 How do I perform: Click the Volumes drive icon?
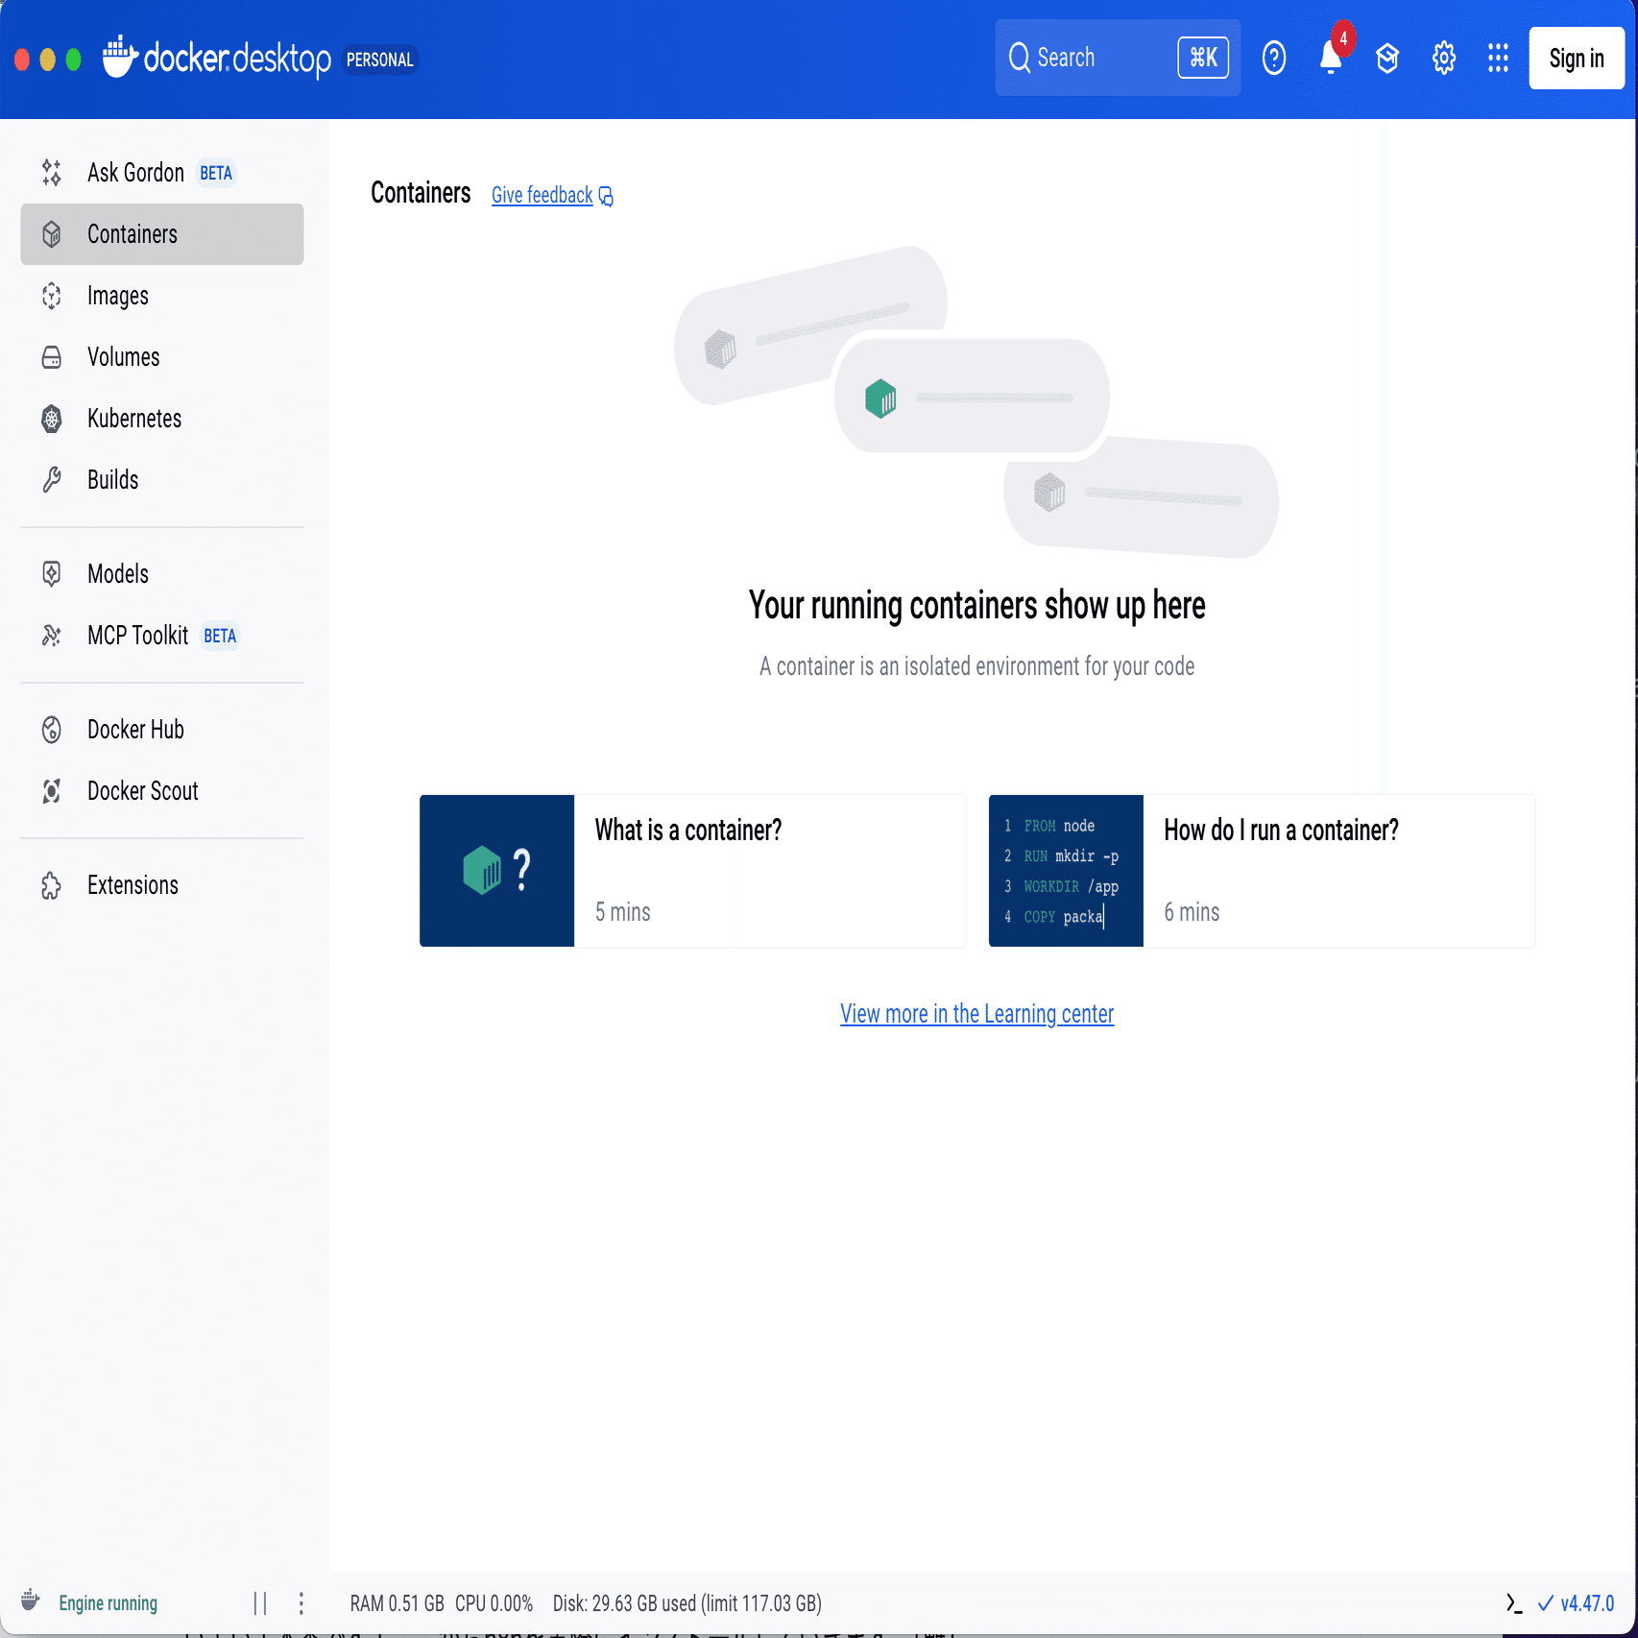[52, 357]
